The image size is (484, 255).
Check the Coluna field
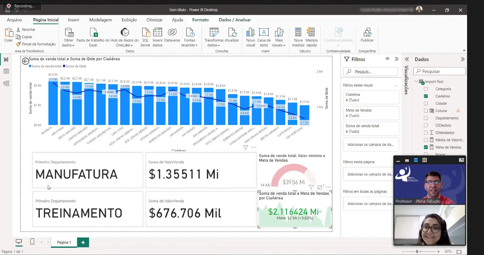click(426, 111)
